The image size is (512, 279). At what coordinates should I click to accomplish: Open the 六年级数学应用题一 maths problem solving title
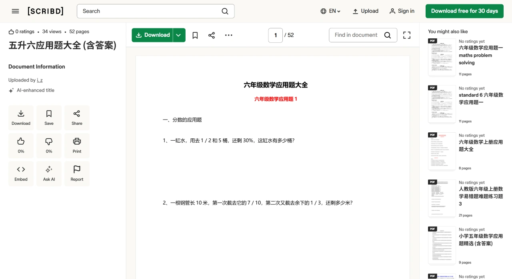point(481,55)
